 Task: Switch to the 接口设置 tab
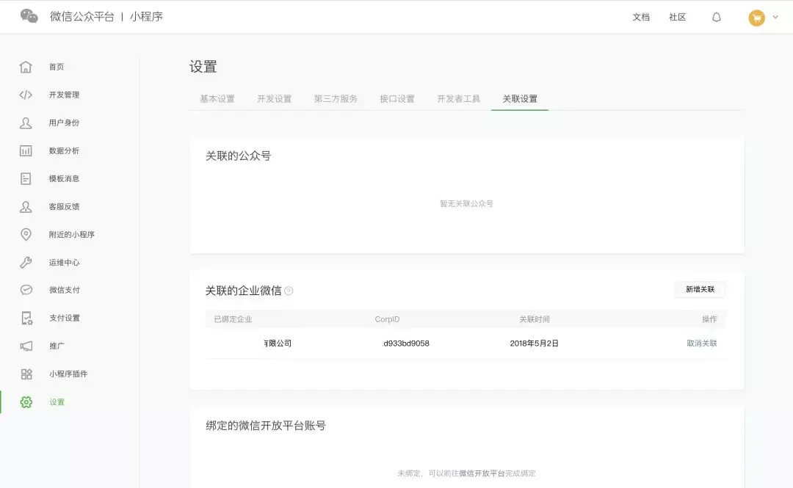pyautogui.click(x=397, y=98)
